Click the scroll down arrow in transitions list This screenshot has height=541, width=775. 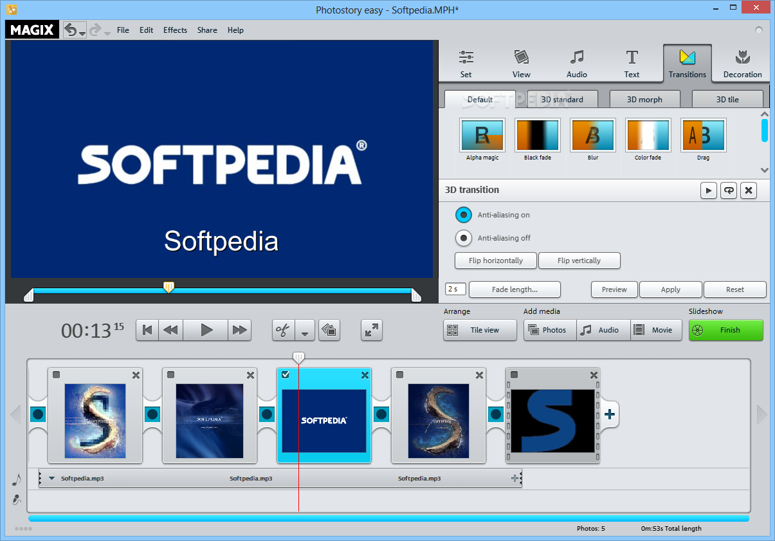pos(765,170)
